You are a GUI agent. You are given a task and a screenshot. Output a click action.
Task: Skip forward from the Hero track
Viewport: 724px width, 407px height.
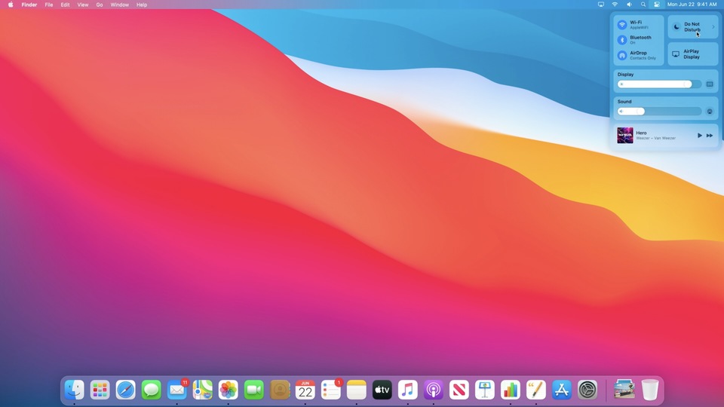[x=710, y=136]
